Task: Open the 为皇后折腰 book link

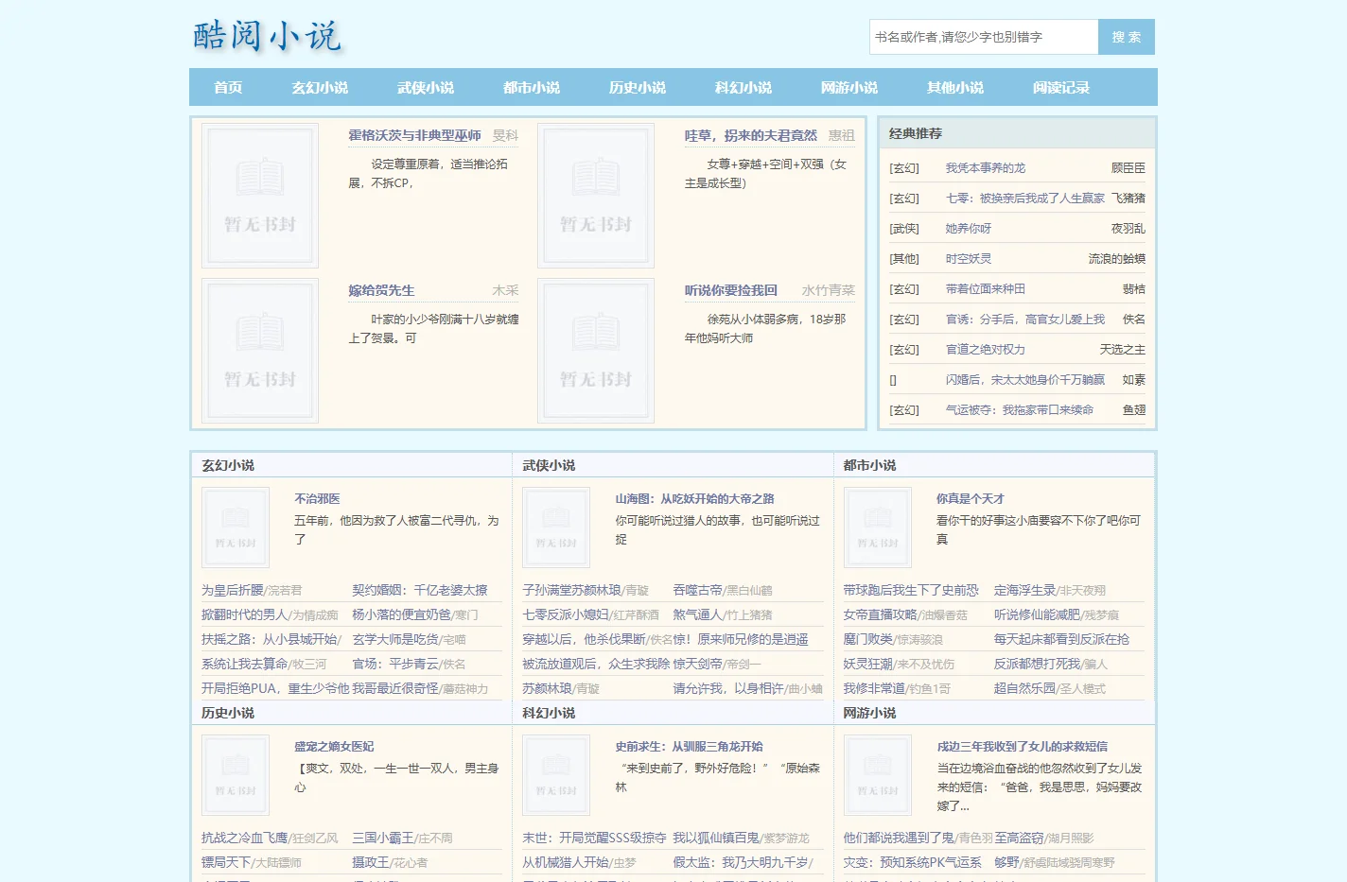Action: click(233, 590)
